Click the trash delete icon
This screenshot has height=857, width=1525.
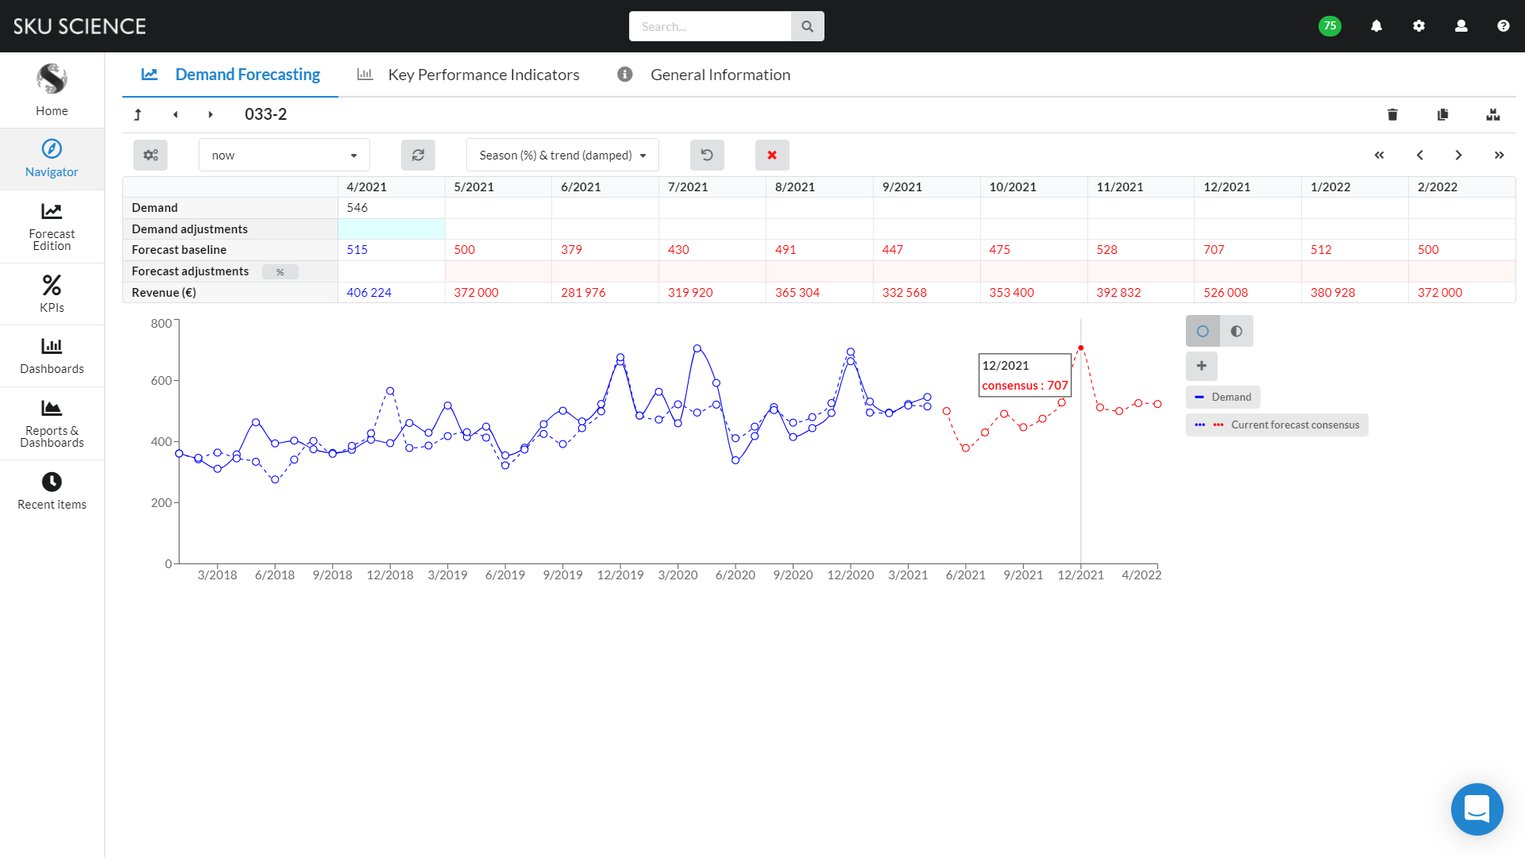1392,115
